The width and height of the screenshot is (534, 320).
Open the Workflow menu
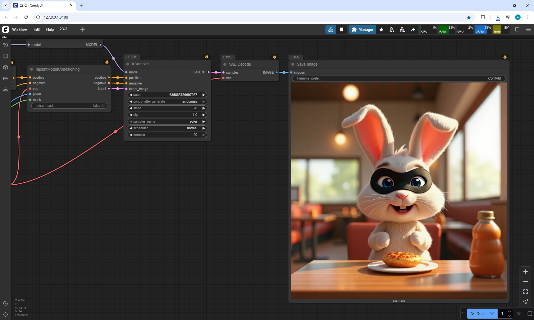[19, 29]
